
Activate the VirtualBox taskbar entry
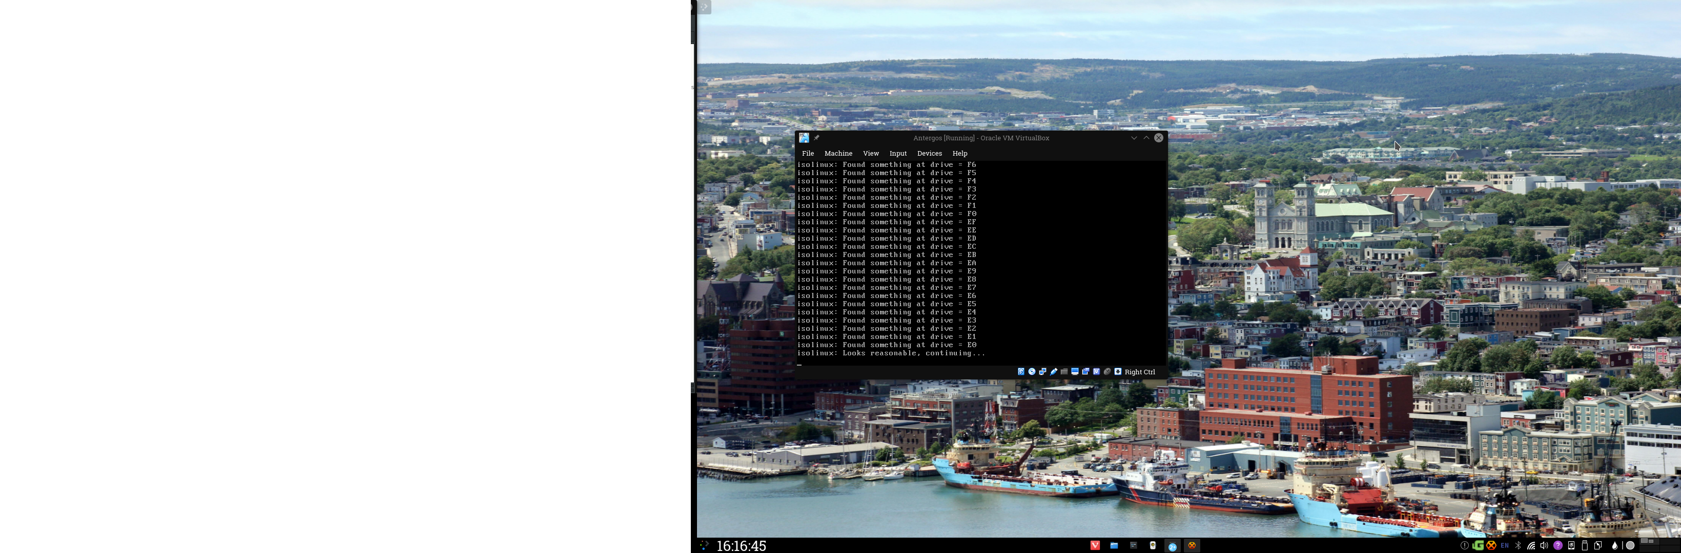pos(1192,545)
